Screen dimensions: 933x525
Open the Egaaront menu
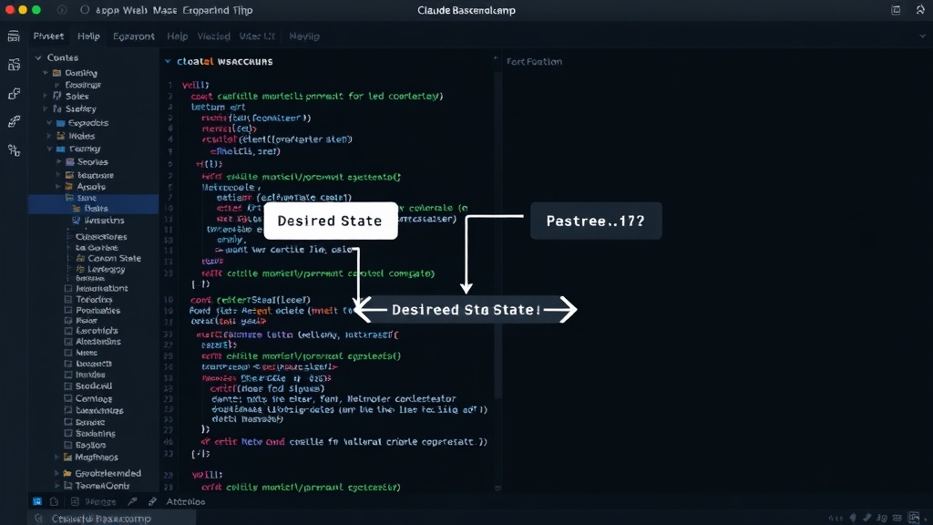pyautogui.click(x=133, y=36)
